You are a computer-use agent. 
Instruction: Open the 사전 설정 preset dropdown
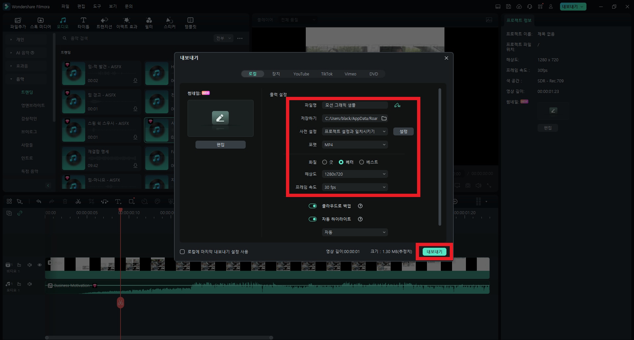(355, 131)
